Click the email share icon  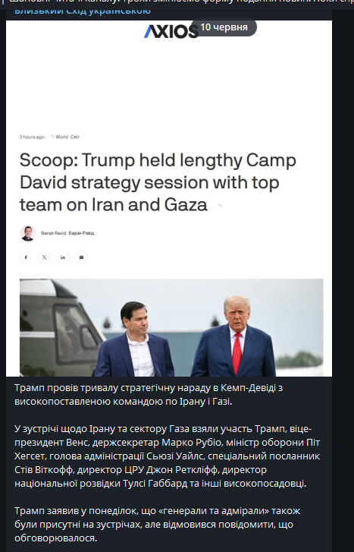[x=82, y=257]
